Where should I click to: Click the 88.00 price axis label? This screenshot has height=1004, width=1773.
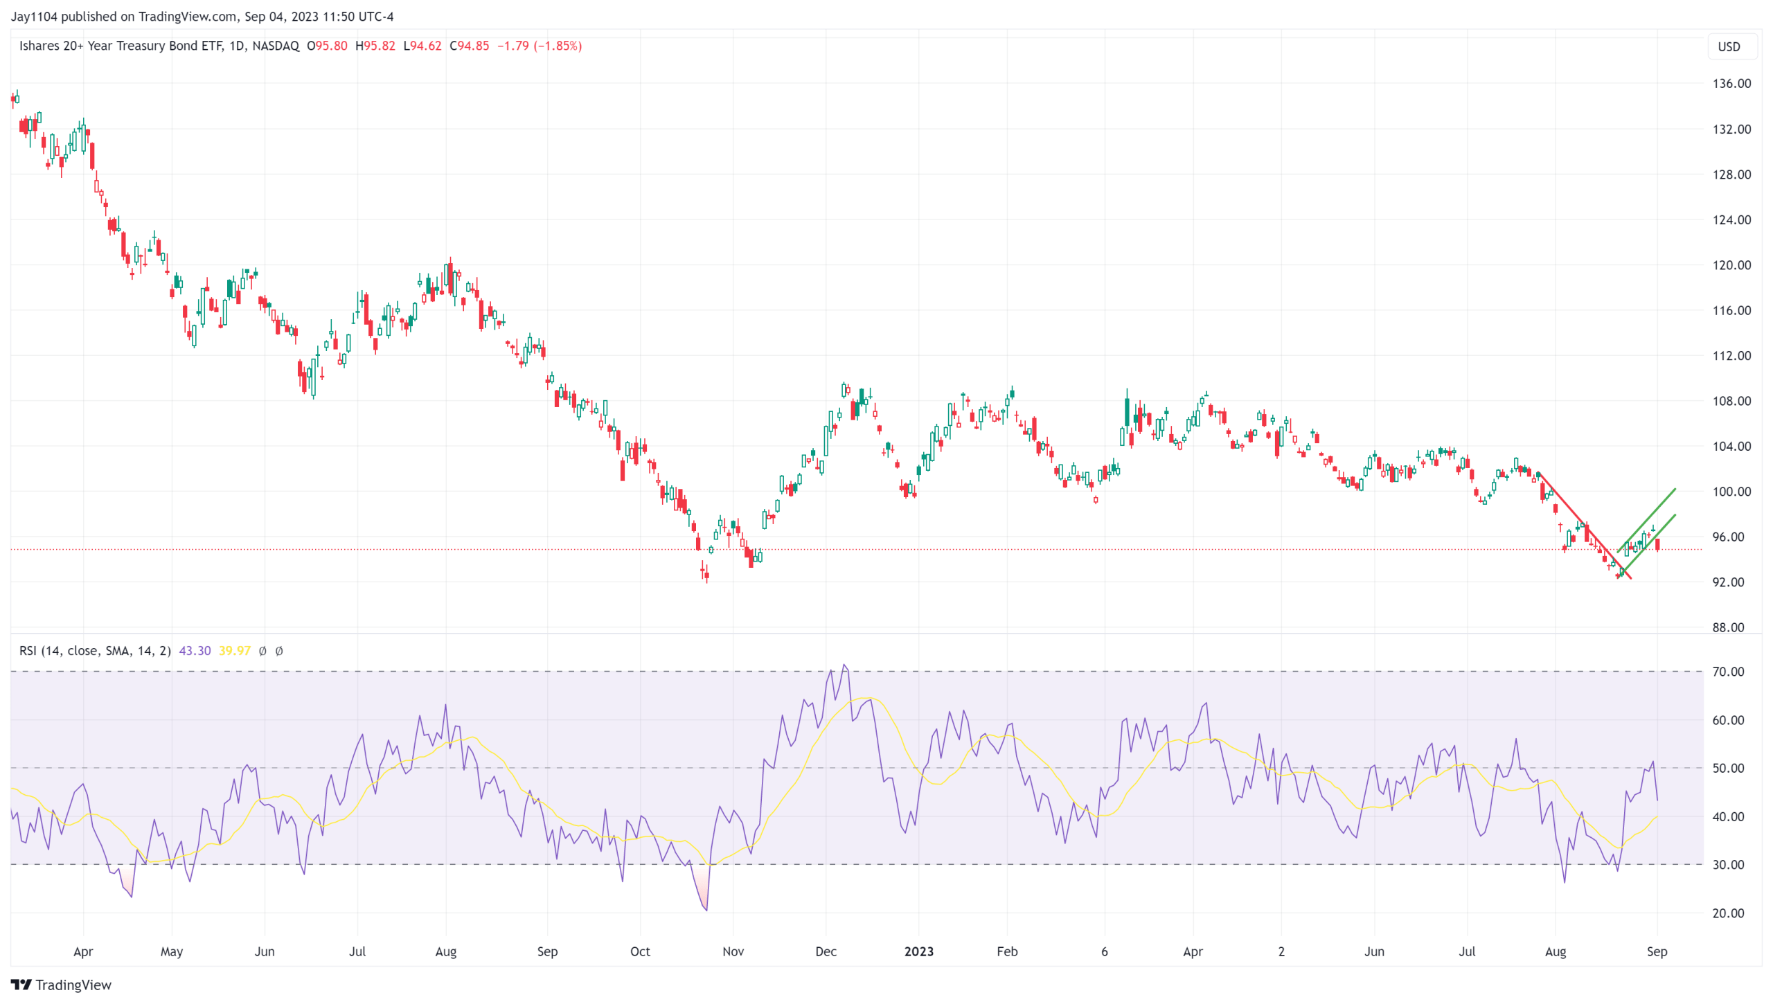click(1728, 628)
